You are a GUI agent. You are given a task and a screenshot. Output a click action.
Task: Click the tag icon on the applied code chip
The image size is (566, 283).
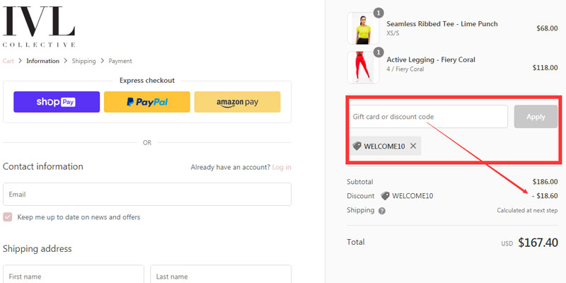point(357,146)
